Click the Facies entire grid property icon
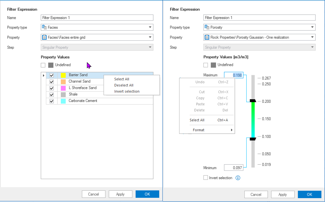The width and height of the screenshot is (325, 202). click(44, 37)
